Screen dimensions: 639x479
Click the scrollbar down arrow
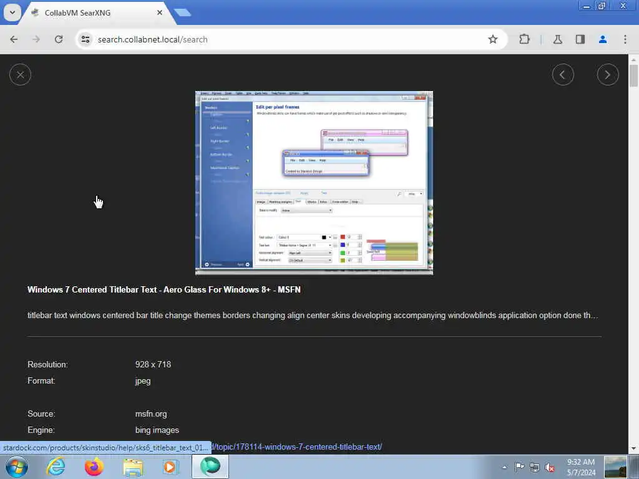[633, 448]
